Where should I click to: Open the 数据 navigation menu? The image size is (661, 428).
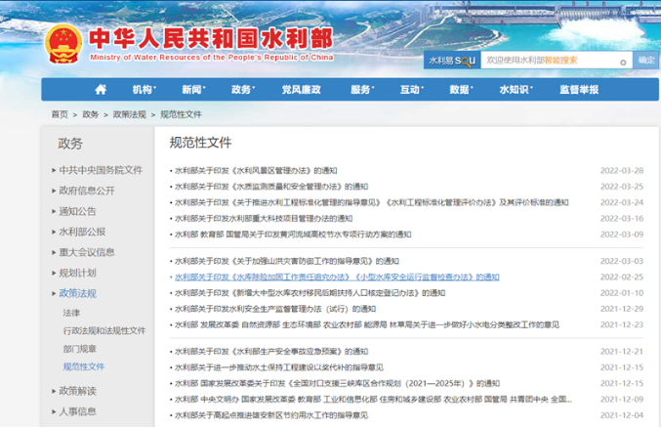click(x=461, y=90)
